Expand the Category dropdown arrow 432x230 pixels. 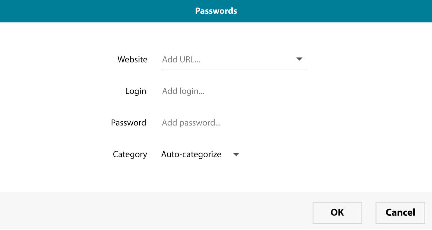(236, 155)
